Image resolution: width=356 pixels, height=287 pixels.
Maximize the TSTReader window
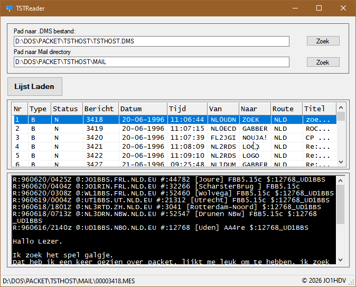[x=318, y=8]
